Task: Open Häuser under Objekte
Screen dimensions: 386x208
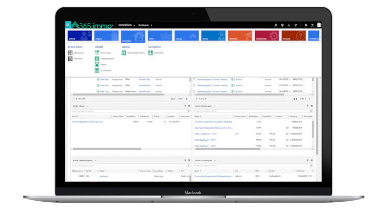Action: (101, 65)
